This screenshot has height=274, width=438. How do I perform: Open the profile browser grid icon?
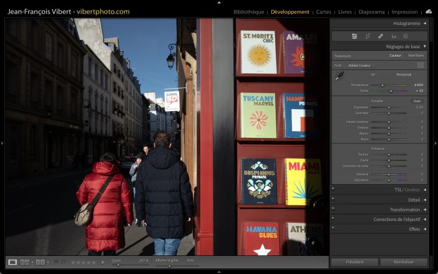[421, 65]
